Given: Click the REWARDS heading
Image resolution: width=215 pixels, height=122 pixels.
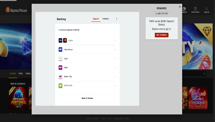Looking at the screenshot, I should click(x=162, y=8).
